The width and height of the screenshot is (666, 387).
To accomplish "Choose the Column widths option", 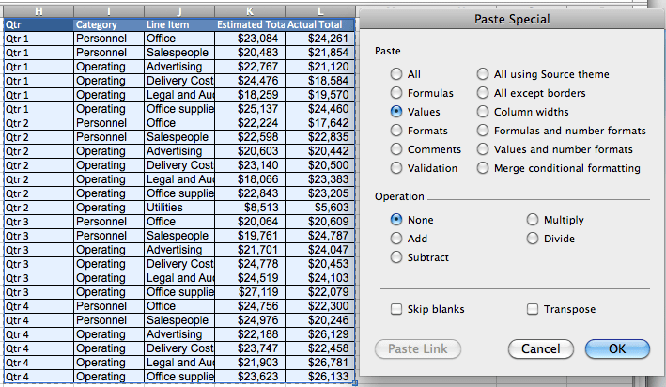I will tap(483, 112).
